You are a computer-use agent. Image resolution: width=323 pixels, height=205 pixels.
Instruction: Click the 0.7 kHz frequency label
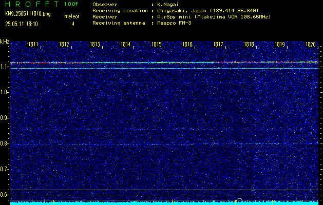tap(4, 169)
